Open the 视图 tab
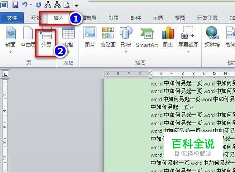The image size is (235, 172). (x=180, y=18)
